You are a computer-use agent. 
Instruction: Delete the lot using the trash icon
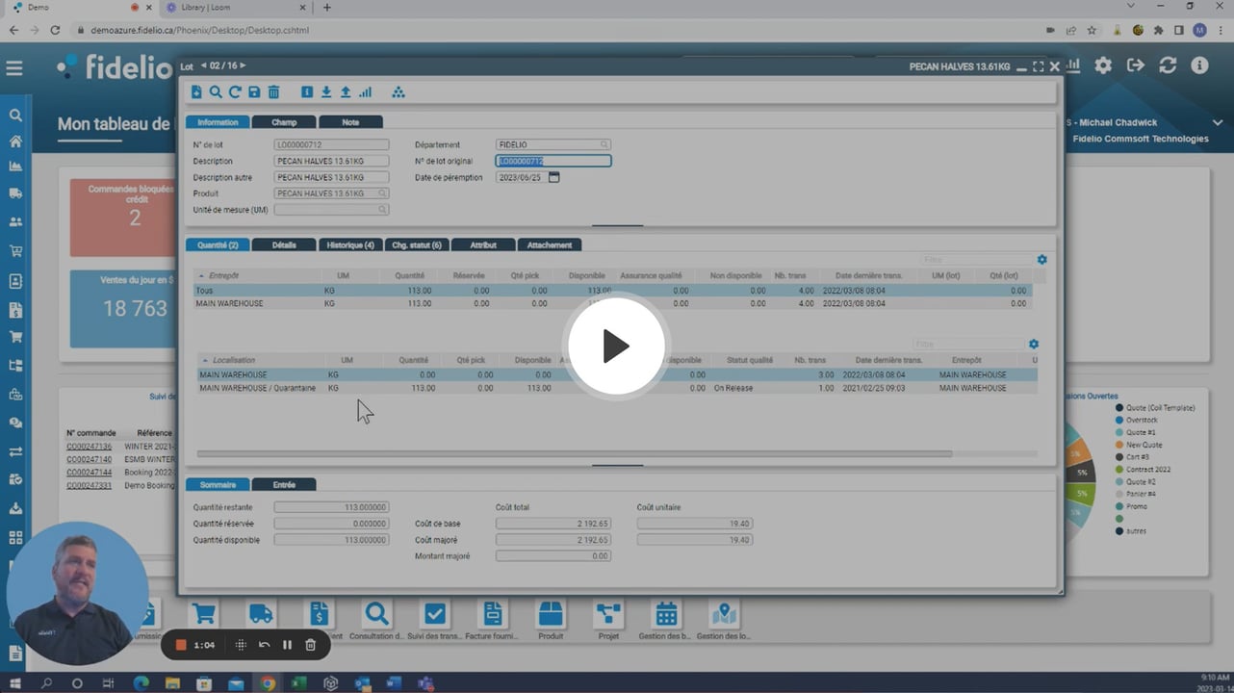click(x=273, y=92)
